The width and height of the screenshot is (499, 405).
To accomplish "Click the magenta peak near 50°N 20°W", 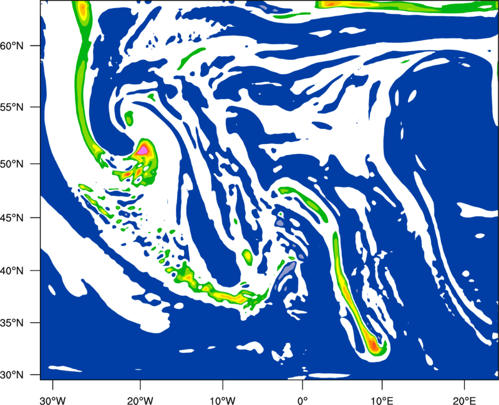I will pyautogui.click(x=143, y=150).
